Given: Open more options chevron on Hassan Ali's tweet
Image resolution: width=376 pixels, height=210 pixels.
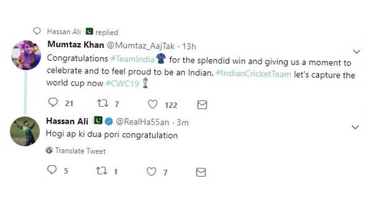Looking at the screenshot, I should click(355, 127).
